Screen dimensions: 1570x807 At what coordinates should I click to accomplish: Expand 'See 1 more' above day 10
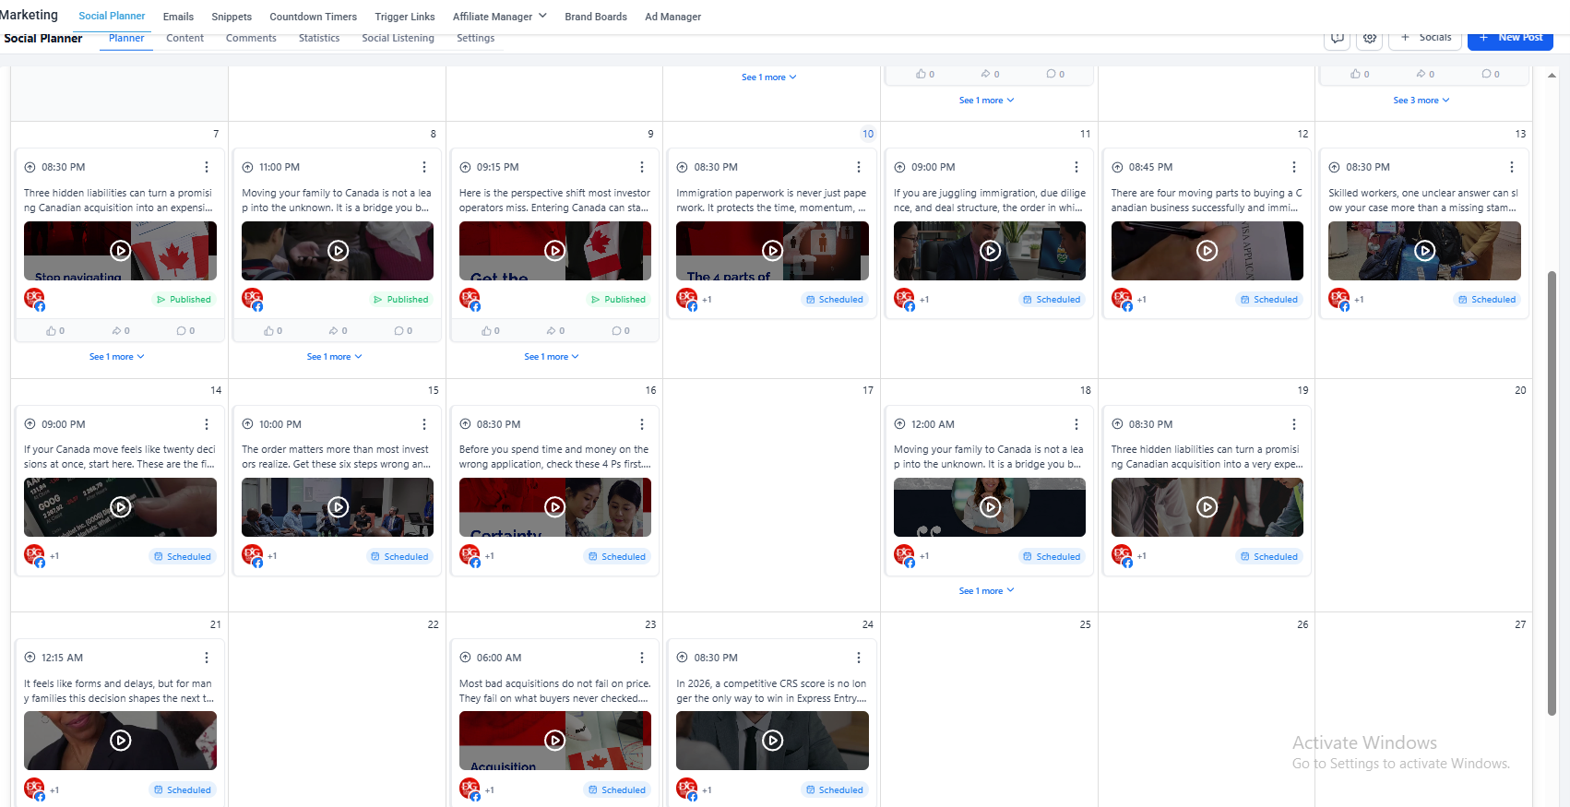pyautogui.click(x=769, y=77)
